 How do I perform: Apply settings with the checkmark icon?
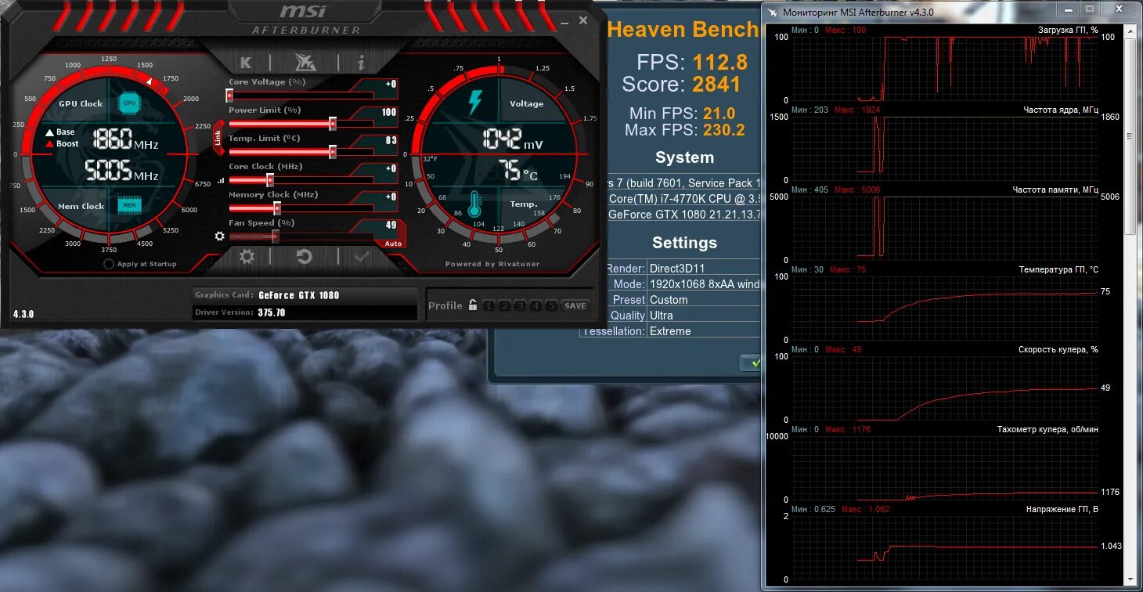(x=362, y=256)
